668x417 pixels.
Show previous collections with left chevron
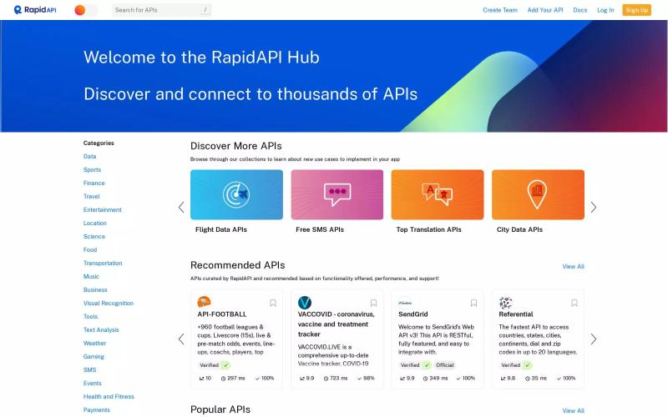pos(181,207)
